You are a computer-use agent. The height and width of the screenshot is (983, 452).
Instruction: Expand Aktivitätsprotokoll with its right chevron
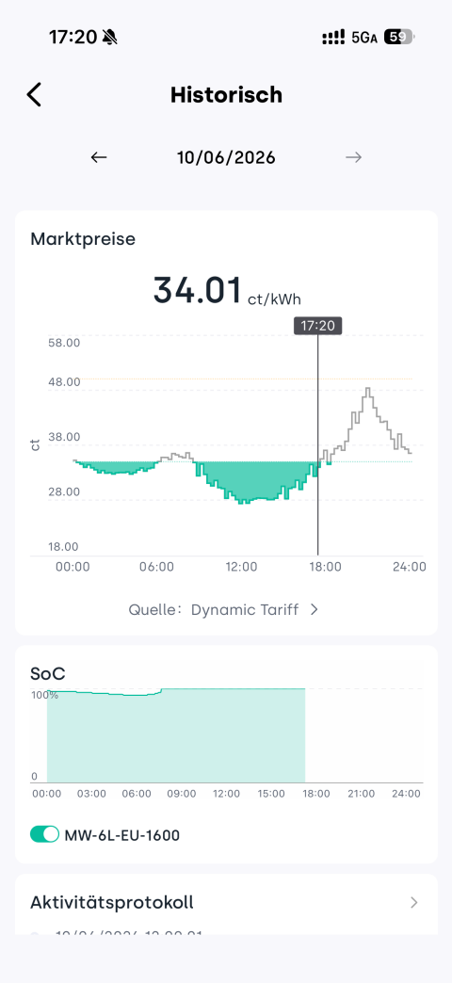(413, 902)
